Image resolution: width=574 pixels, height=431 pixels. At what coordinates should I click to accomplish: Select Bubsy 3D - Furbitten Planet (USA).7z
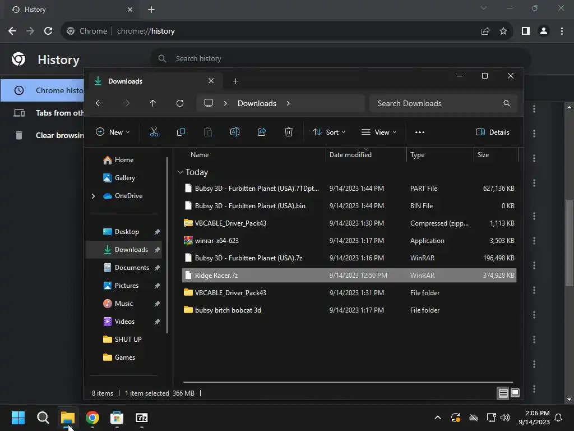pyautogui.click(x=349, y=258)
